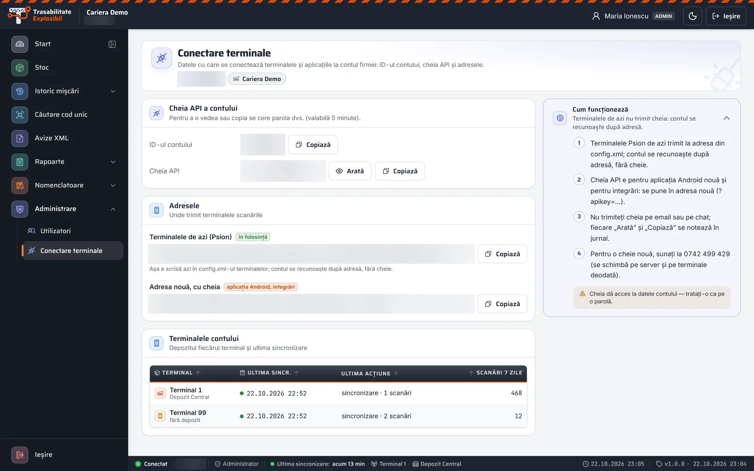Click the Cum funcționează info icon

coord(560,118)
